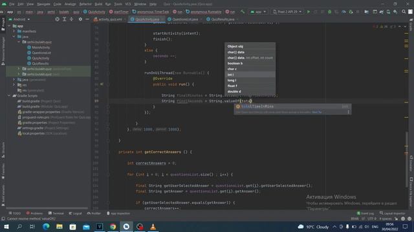Viewport: 414px width, 232px height.
Task: Open Search Everywhere magnifier in toolbar
Action: pos(404,12)
